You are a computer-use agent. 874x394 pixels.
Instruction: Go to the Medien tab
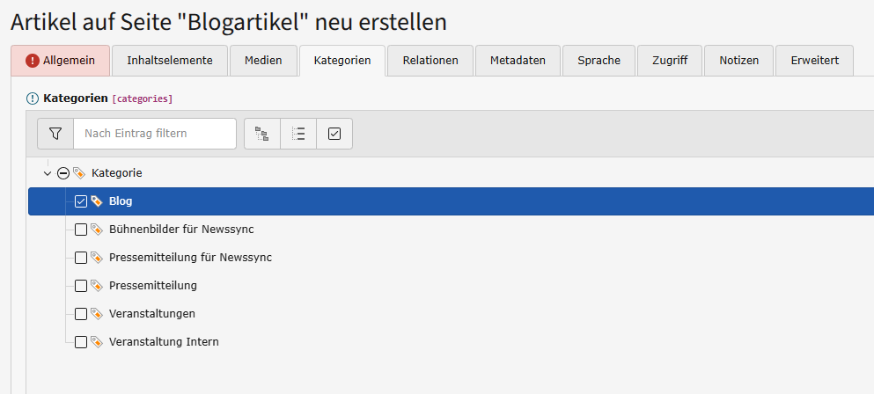coord(263,60)
